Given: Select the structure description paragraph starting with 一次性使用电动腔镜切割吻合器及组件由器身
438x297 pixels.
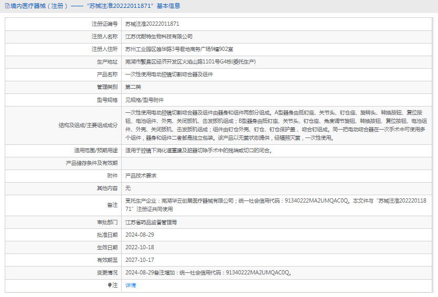Looking at the screenshot, I should point(276,125).
